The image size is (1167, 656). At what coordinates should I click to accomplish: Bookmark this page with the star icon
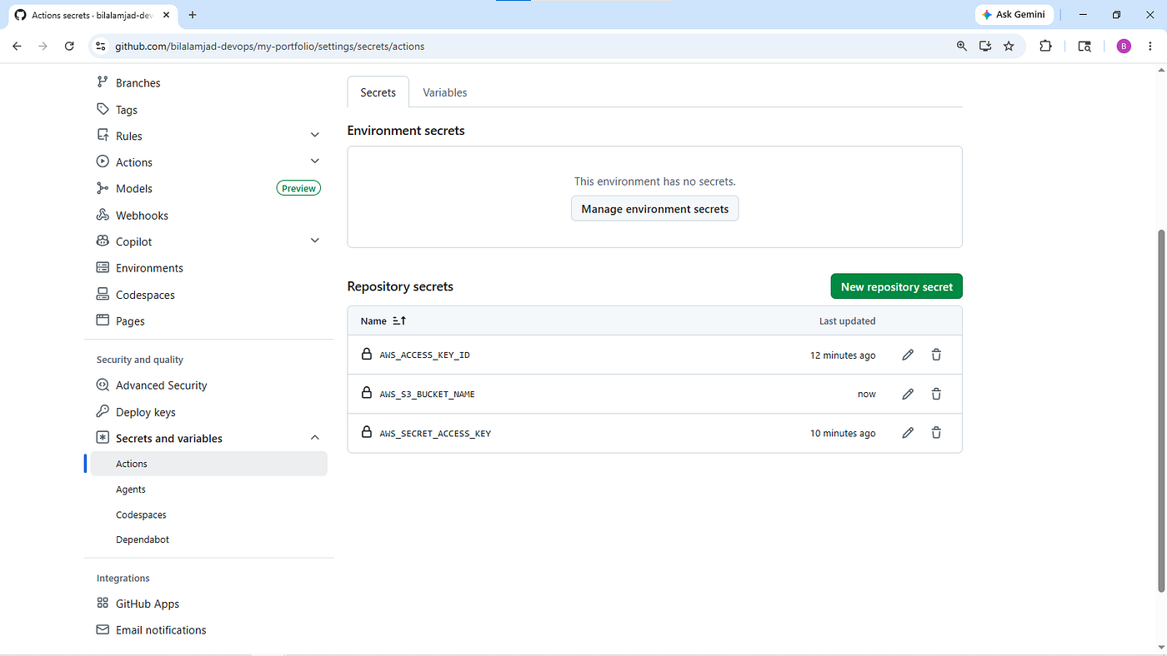[x=1009, y=47]
